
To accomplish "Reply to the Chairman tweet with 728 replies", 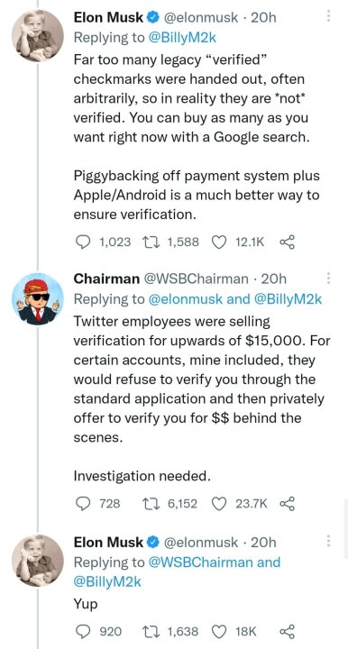I will (x=84, y=504).
